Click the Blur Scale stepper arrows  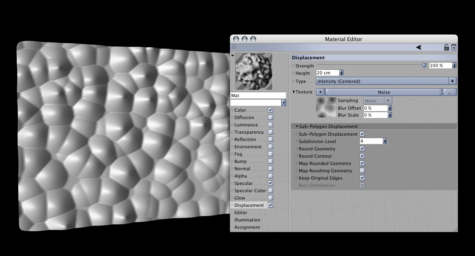pyautogui.click(x=390, y=115)
